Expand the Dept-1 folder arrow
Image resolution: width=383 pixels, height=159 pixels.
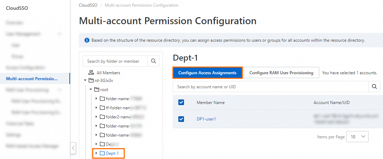pyautogui.click(x=96, y=153)
